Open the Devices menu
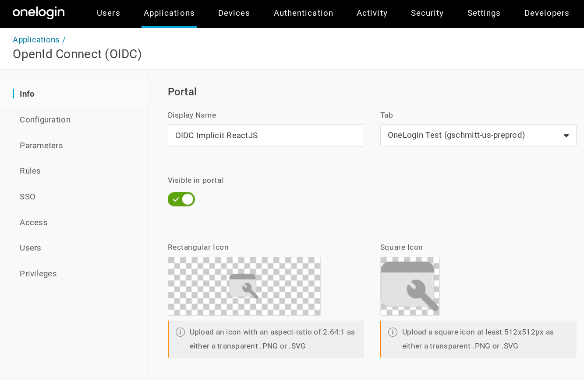Viewport: 584px width, 380px height. [x=234, y=13]
